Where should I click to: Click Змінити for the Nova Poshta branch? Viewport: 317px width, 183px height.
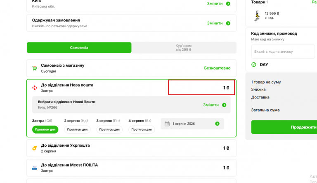click(x=215, y=105)
